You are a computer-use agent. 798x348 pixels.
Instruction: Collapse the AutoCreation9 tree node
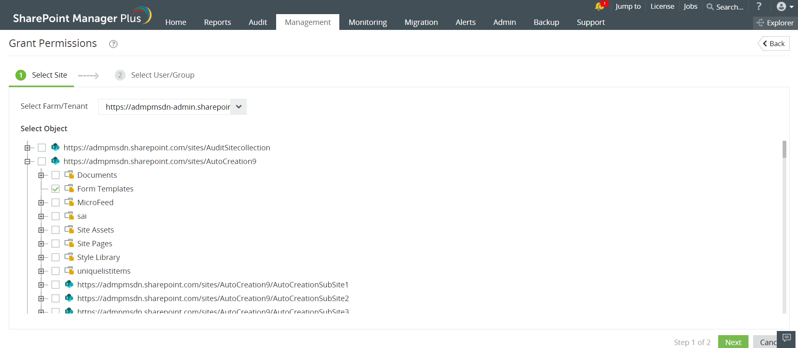point(27,161)
